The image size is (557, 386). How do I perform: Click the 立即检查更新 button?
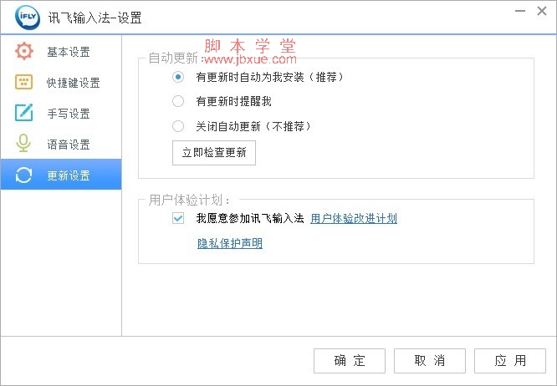point(214,153)
